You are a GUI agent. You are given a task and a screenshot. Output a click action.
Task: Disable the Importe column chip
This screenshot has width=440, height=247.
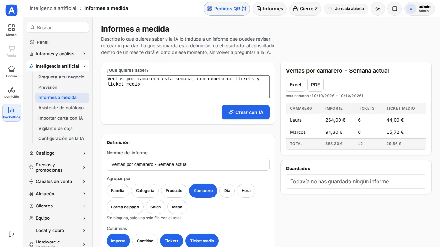tap(118, 241)
